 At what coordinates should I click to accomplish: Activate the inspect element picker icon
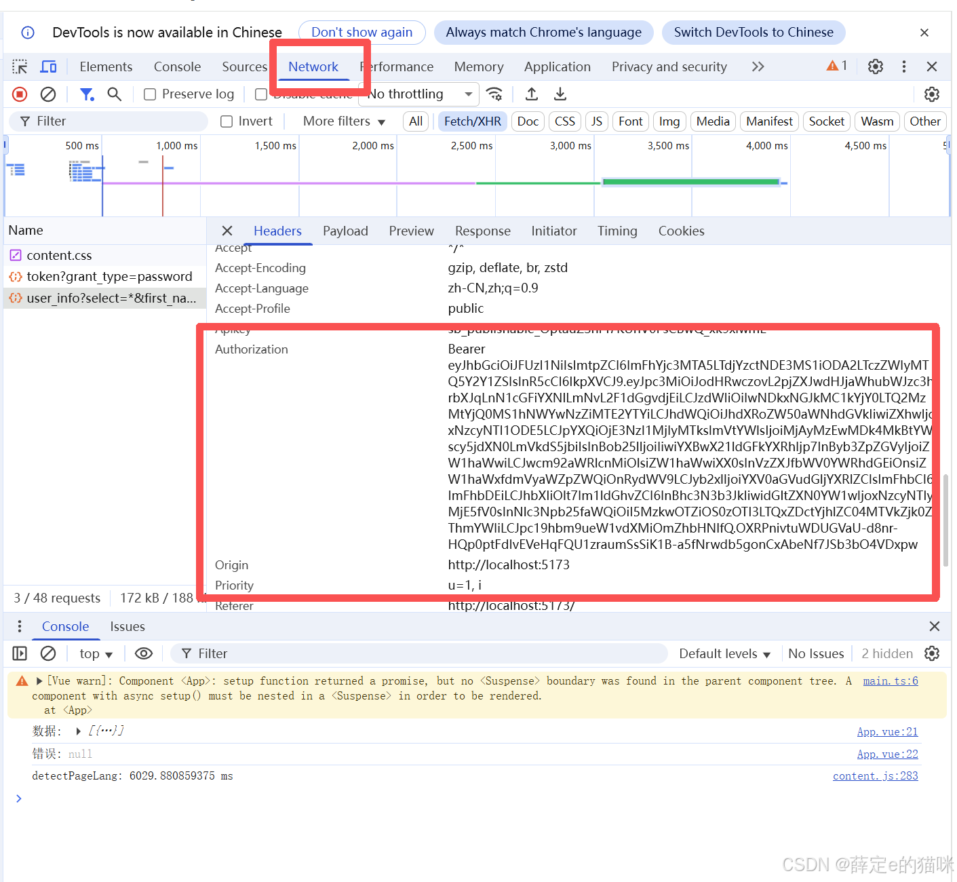coord(20,66)
